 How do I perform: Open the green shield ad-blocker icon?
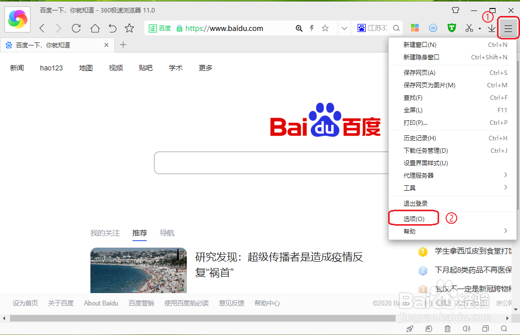(452, 28)
